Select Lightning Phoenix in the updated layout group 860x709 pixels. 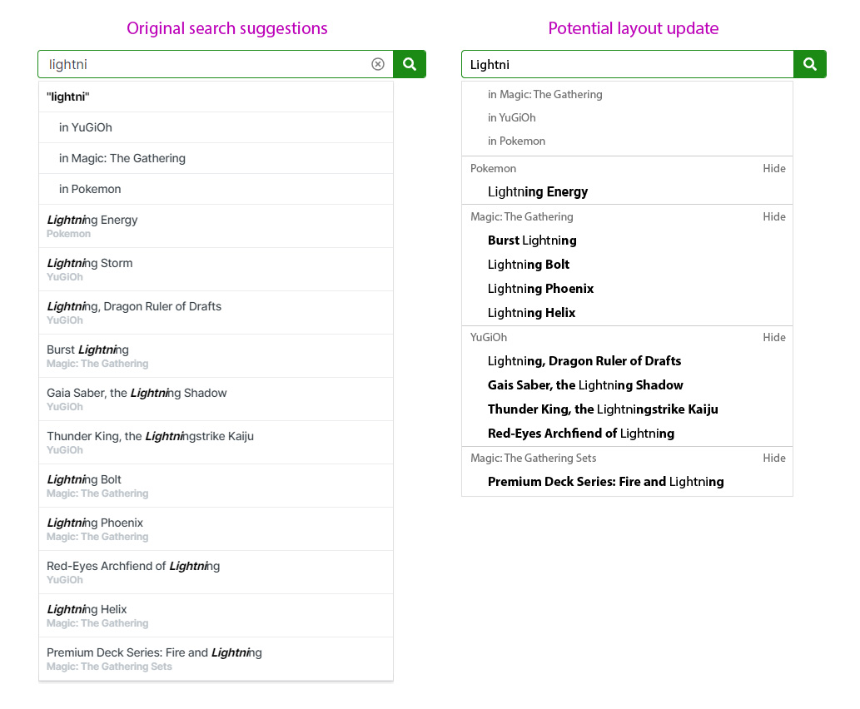coord(540,289)
